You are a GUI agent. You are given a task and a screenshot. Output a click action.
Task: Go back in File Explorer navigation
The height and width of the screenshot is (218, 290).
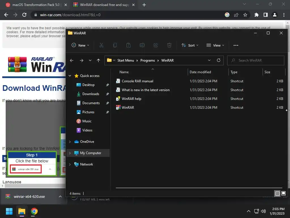(x=72, y=60)
